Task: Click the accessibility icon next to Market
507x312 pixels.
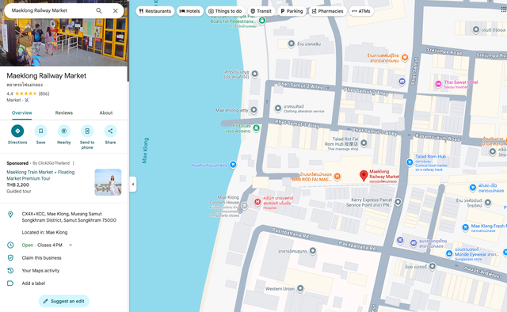Action: tap(27, 101)
